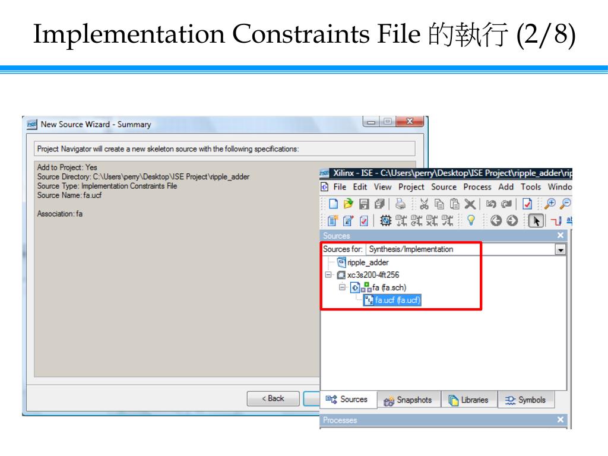Click the Source Directory path line
Viewport: 608px width, 456px height.
tap(143, 177)
